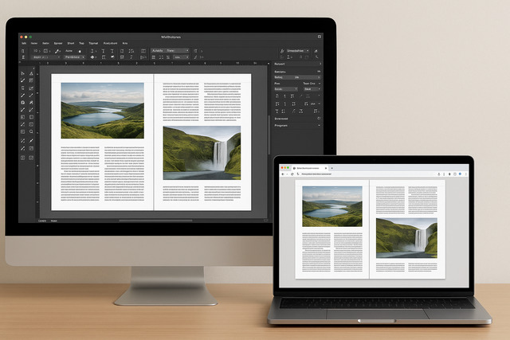Open the three-dot menu in the laptop browser

466,174
